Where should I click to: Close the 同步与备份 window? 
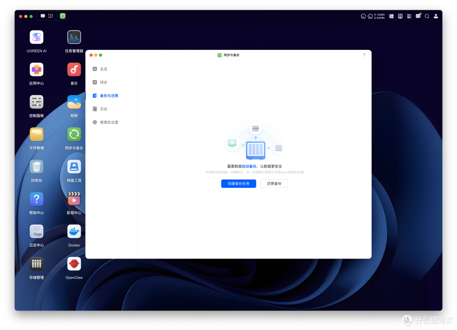coord(91,55)
